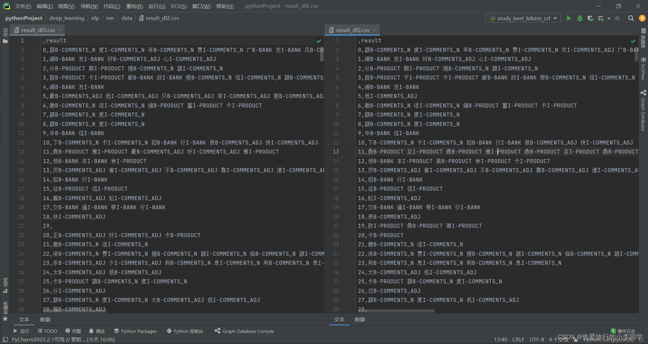Switch to the result_df3.csv editor tab
Image resolution: width=648 pixels, height=344 pixels.
pos(38,30)
